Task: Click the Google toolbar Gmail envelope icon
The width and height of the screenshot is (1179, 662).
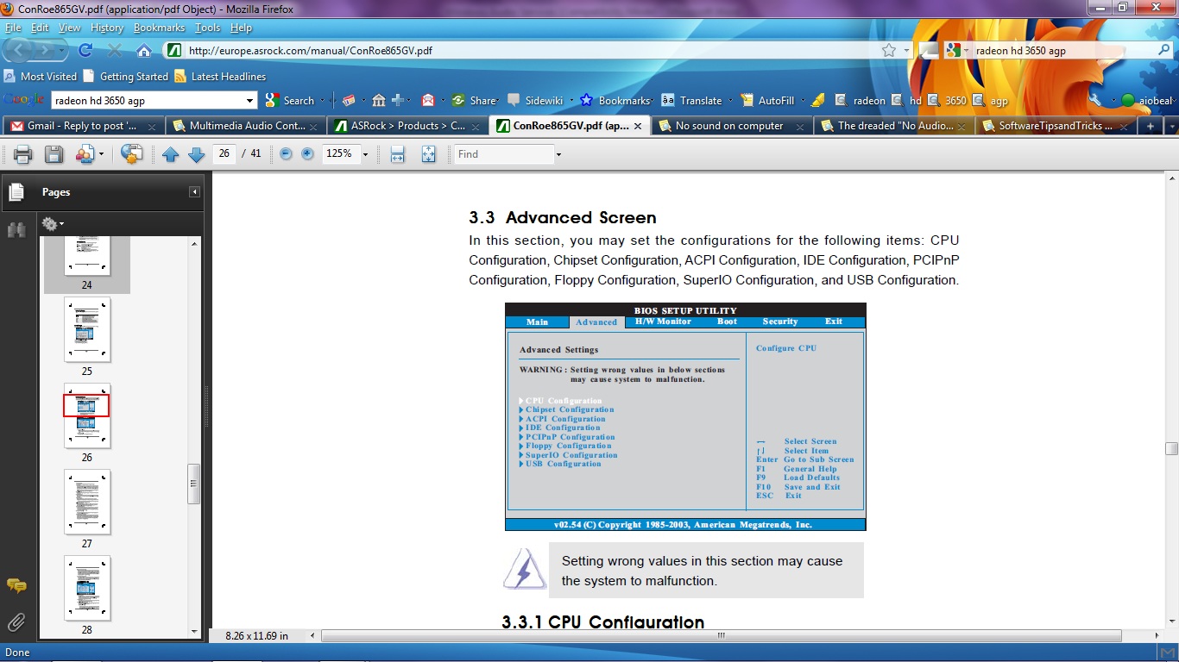Action: pos(427,100)
